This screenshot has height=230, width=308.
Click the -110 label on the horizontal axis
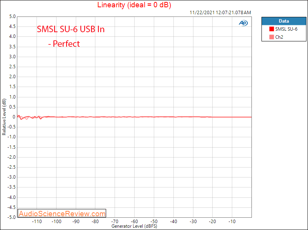pos(37,222)
